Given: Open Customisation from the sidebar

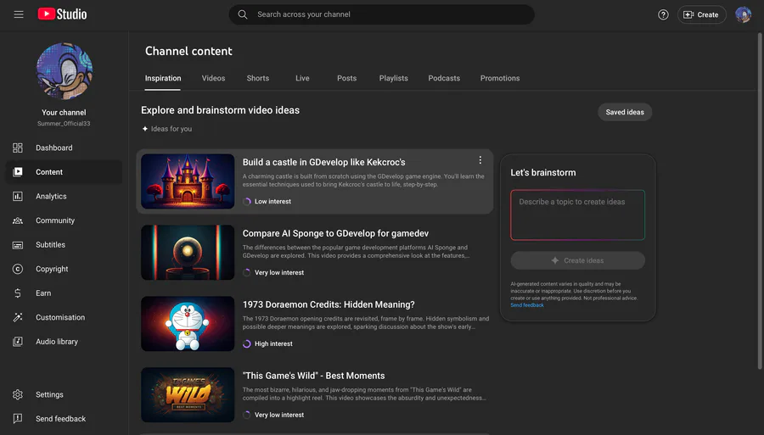Looking at the screenshot, I should (x=64, y=317).
